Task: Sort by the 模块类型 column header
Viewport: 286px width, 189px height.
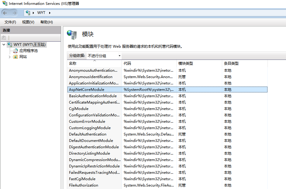Action: point(199,64)
